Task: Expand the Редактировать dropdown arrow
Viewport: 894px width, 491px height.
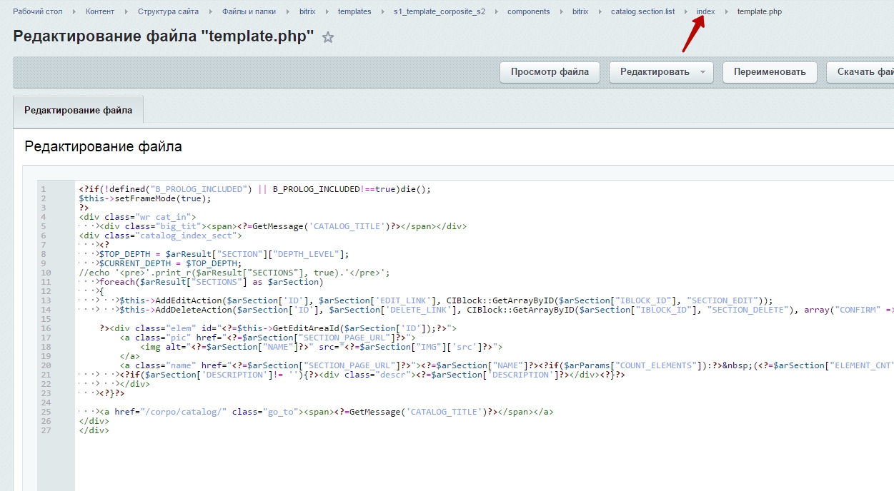Action: tap(703, 72)
